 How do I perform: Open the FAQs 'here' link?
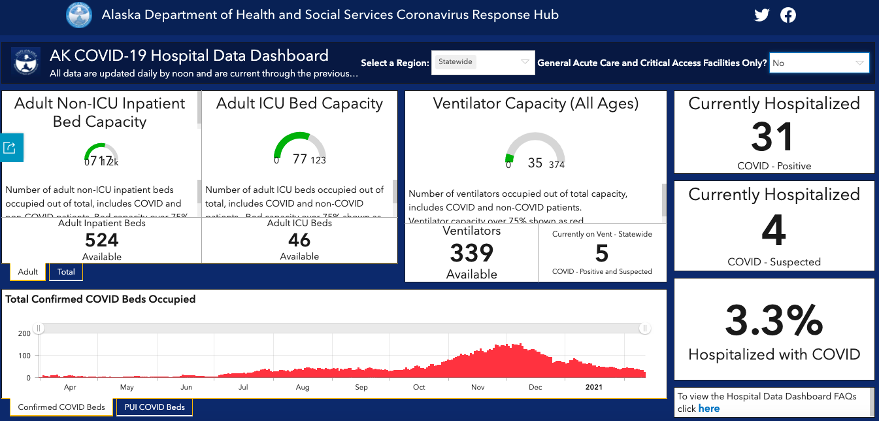point(709,409)
